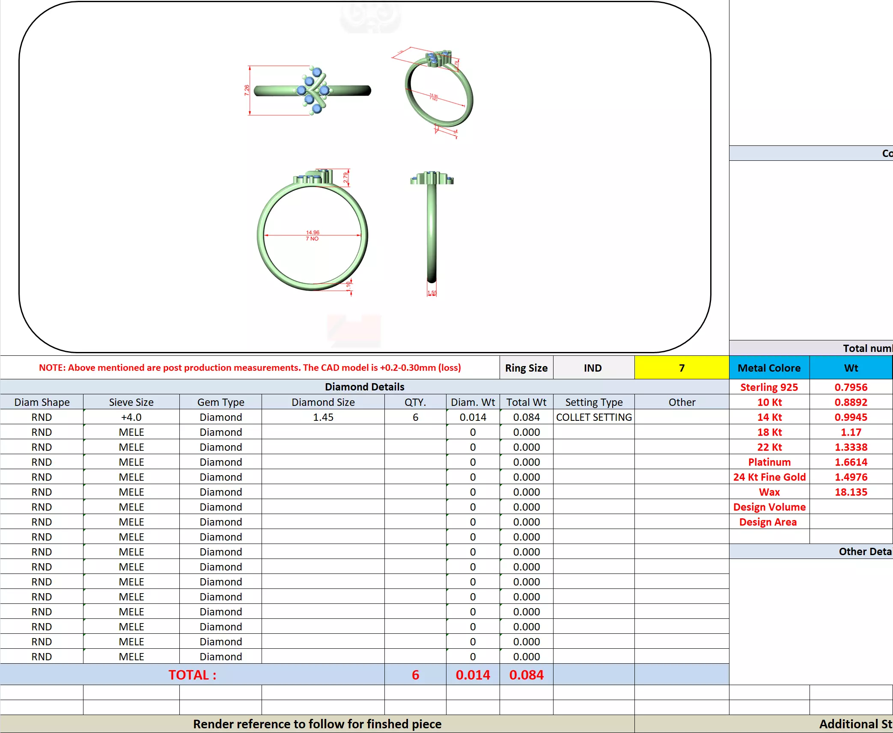Select the Render reference to follow header
Viewport: 893px width, 733px height.
click(317, 724)
